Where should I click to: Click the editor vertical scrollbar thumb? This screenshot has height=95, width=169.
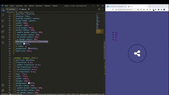(104, 50)
